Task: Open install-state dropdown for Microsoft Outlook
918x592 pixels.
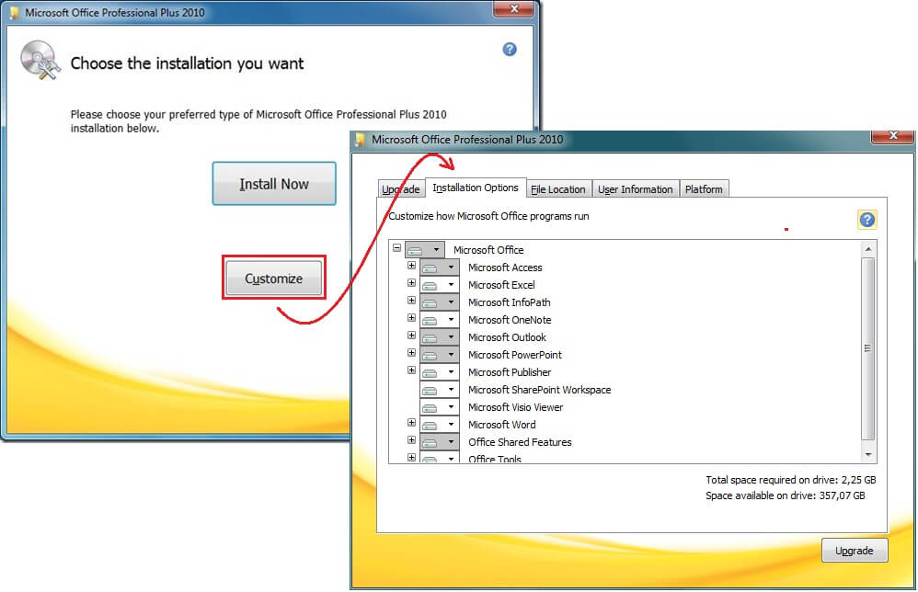Action: [439, 337]
